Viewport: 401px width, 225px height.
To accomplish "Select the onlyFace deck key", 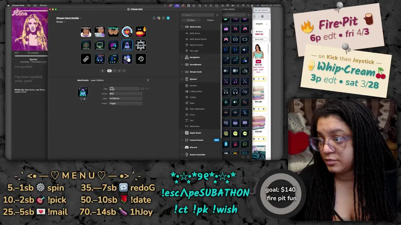I will [x=86, y=32].
